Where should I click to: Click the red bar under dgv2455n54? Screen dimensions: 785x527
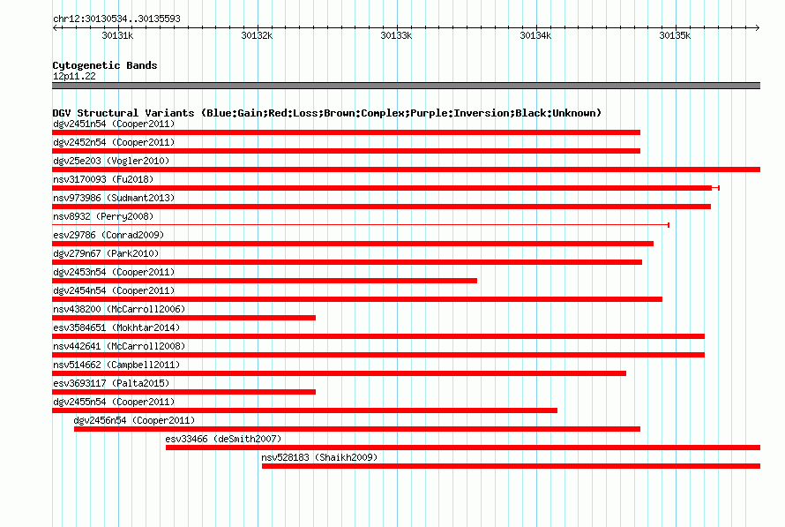[304, 410]
